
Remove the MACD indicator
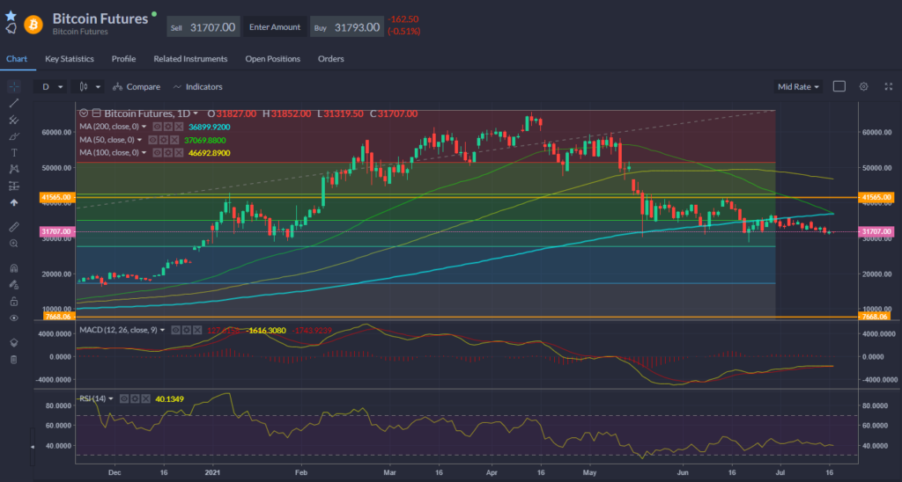click(197, 331)
